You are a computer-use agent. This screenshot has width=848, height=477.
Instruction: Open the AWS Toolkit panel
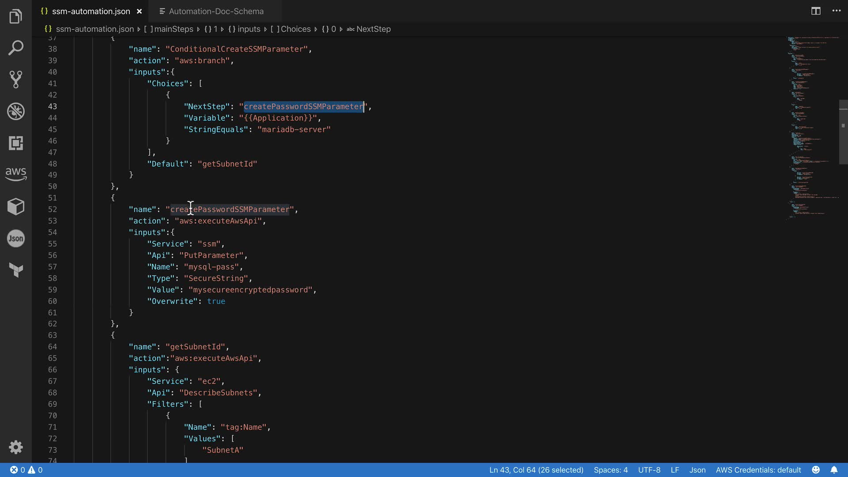(16, 174)
